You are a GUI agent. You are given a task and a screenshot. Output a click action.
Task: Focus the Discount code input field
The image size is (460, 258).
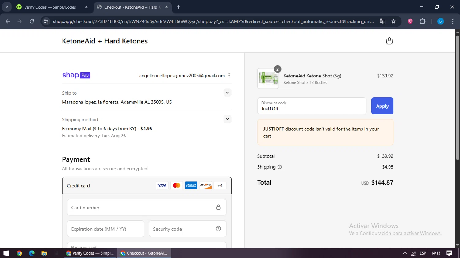(x=312, y=106)
